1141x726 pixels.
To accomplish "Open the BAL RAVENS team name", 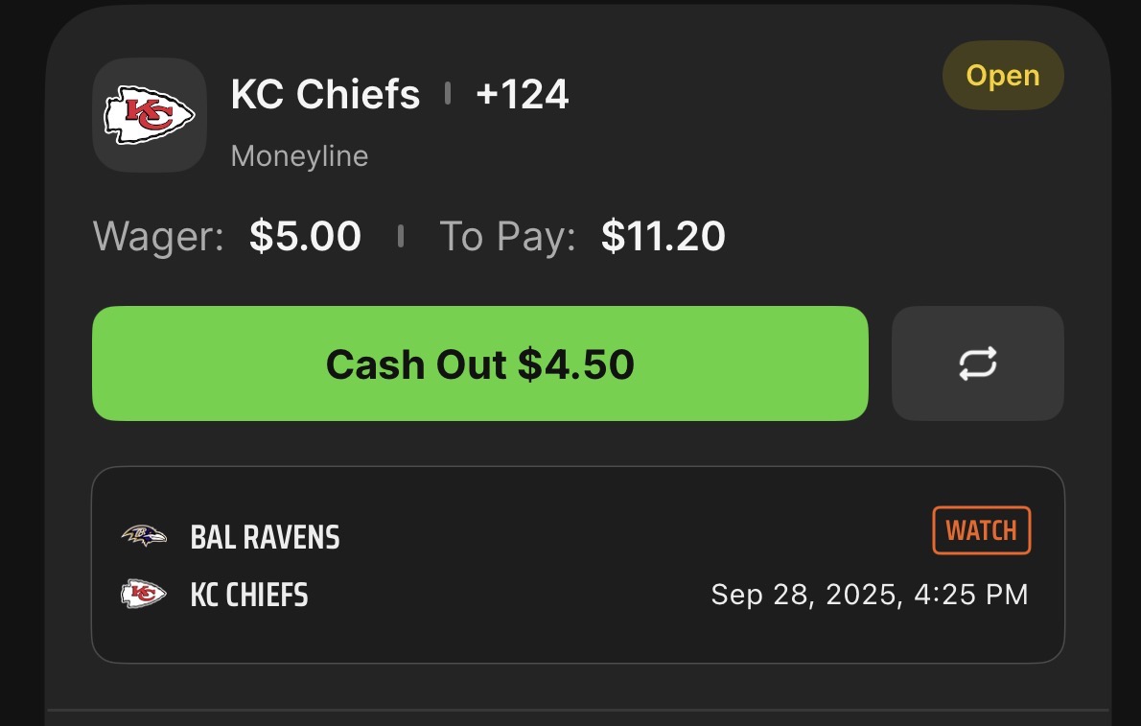I will point(265,537).
